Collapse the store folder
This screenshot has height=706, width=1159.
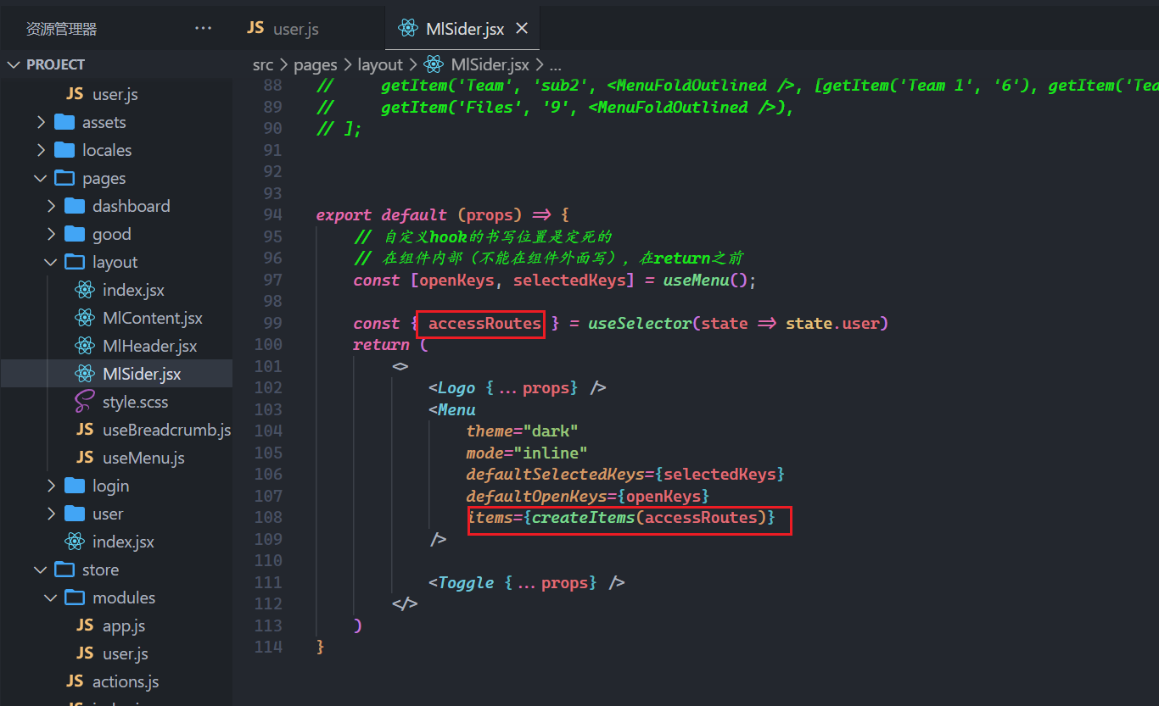[41, 570]
